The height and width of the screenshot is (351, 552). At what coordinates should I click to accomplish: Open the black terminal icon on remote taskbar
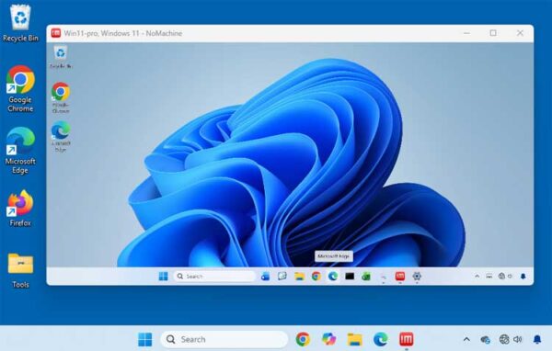350,277
